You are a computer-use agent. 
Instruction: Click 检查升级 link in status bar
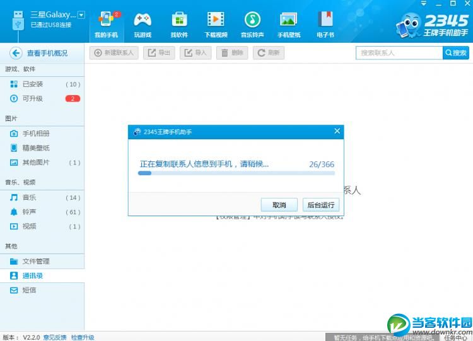coord(83,337)
